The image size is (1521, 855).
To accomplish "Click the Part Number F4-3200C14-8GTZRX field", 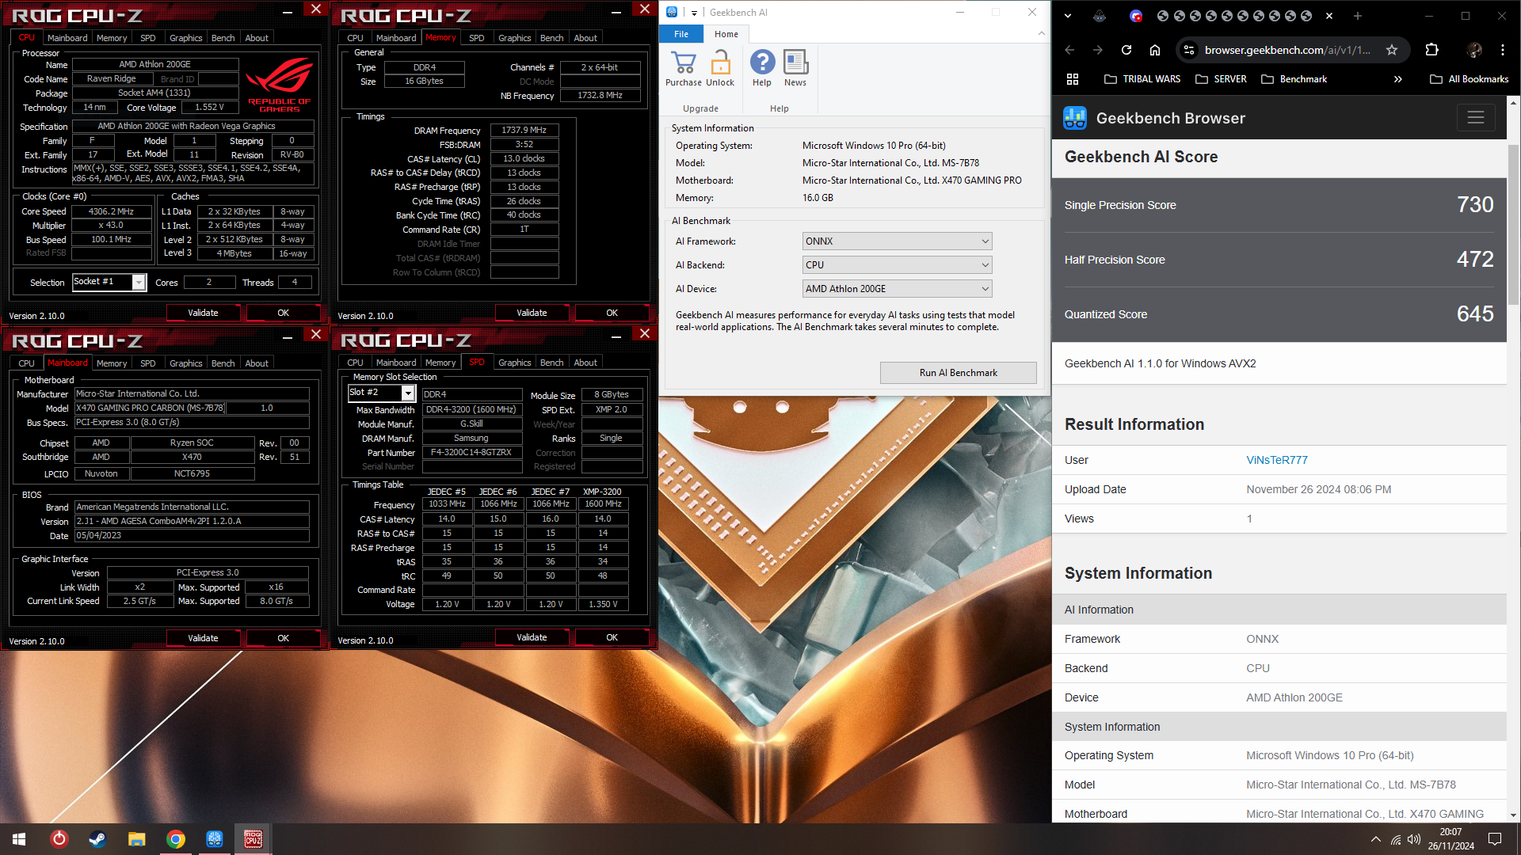I will click(471, 453).
